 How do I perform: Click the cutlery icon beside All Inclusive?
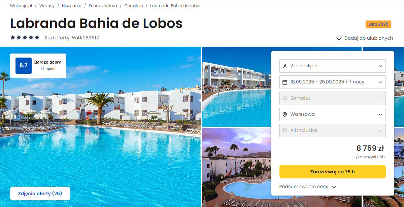285,131
